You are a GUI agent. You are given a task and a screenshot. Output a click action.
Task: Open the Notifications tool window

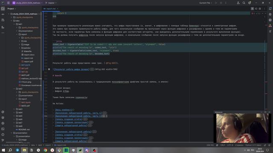pos(270,8)
